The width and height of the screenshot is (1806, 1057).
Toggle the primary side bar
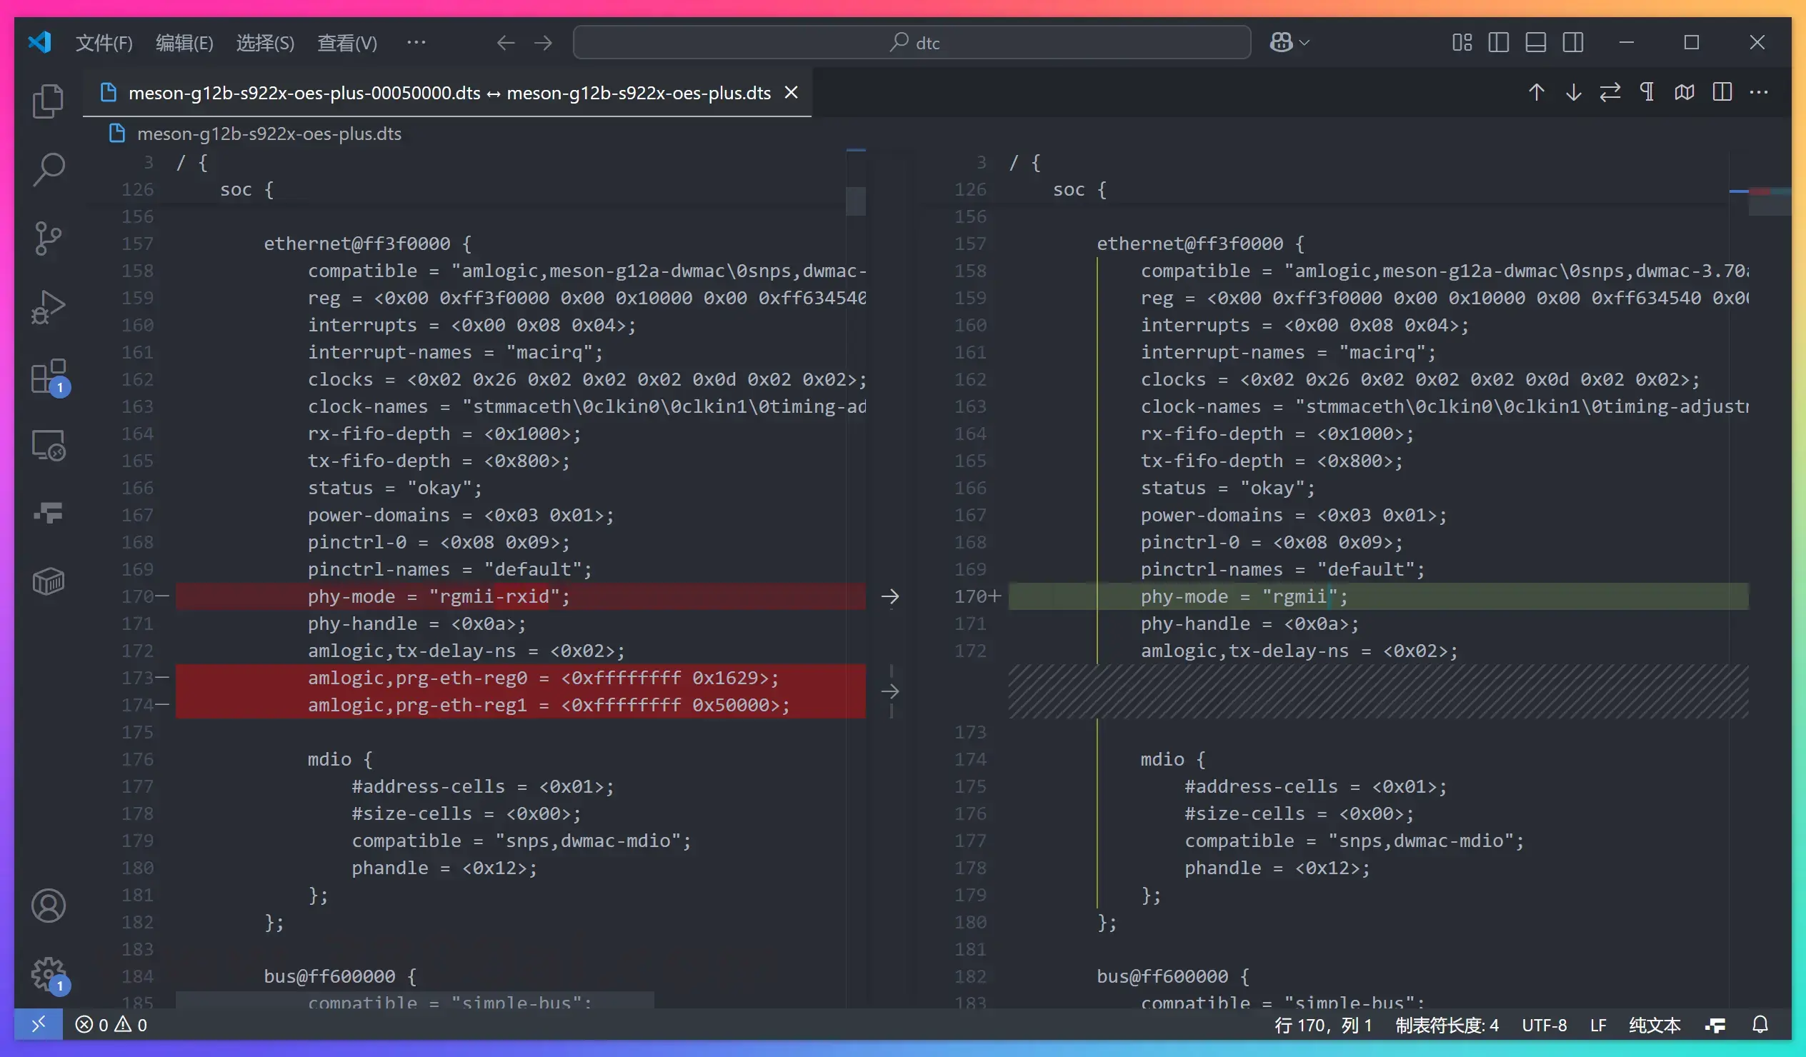tap(1498, 43)
